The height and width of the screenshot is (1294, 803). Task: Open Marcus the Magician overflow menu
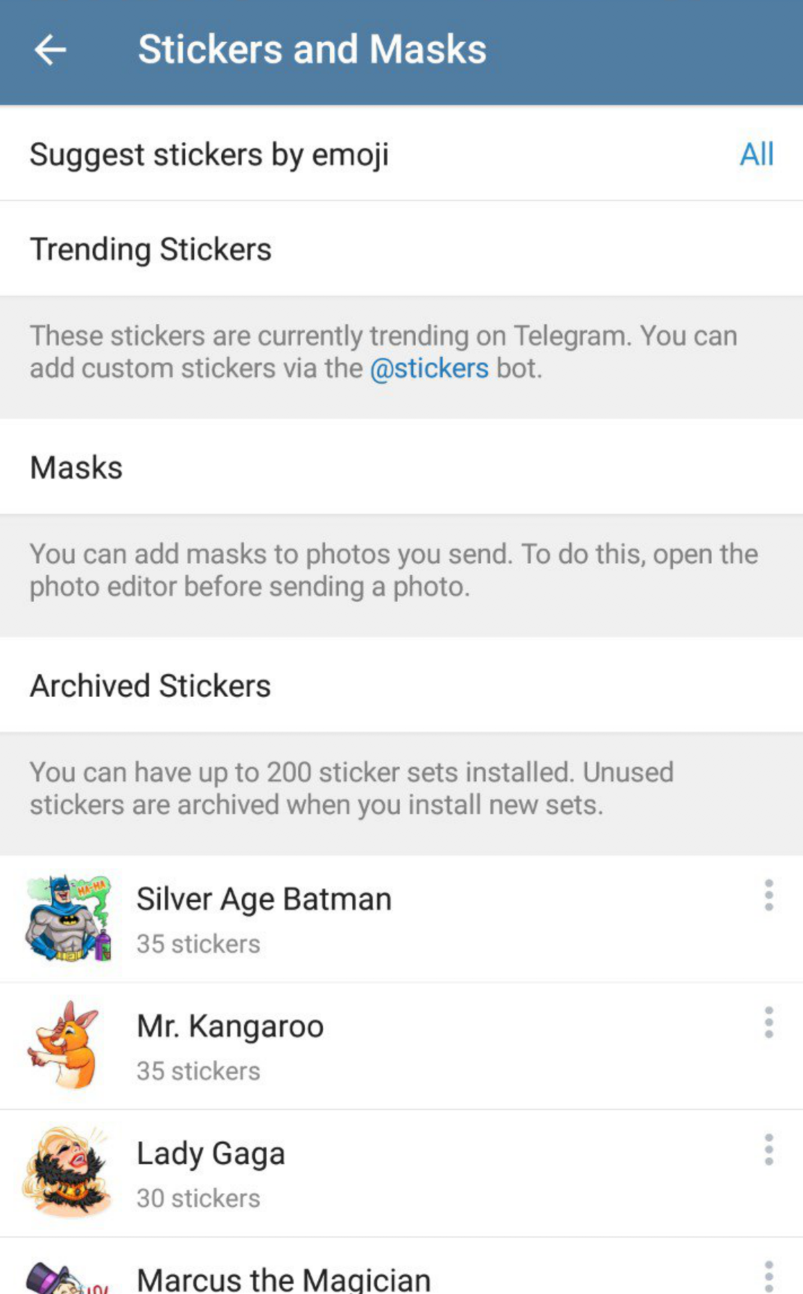click(x=768, y=1275)
